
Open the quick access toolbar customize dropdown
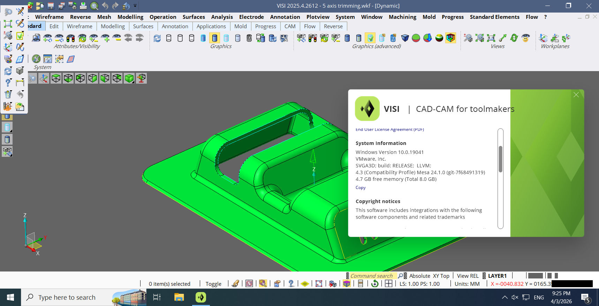coord(135,6)
